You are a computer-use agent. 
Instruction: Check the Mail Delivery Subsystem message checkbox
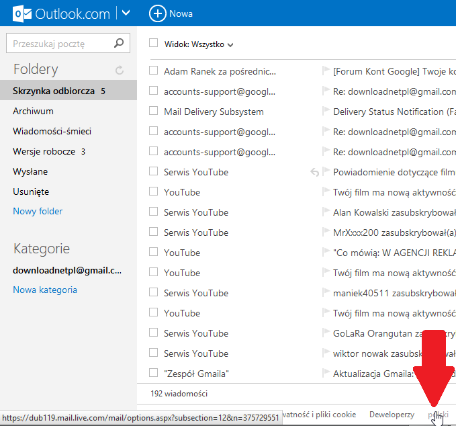[x=153, y=111]
